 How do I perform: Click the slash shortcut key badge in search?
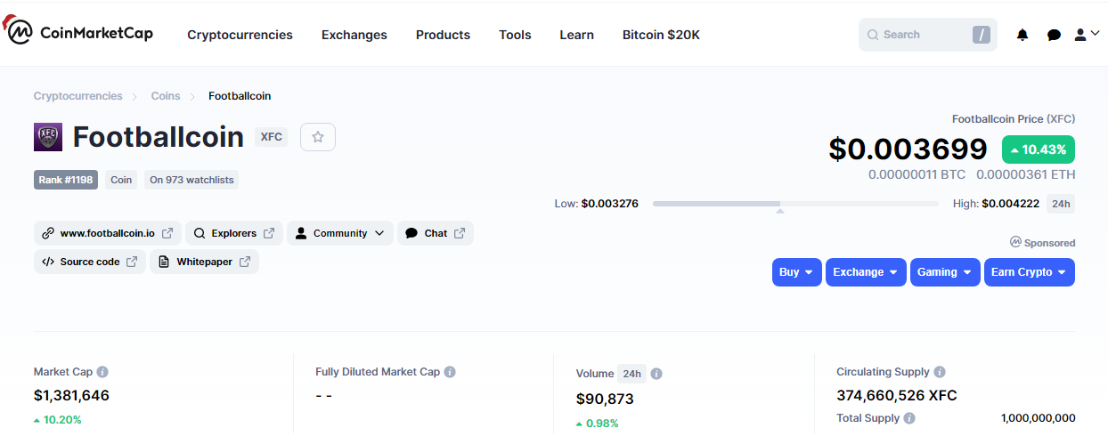point(981,35)
